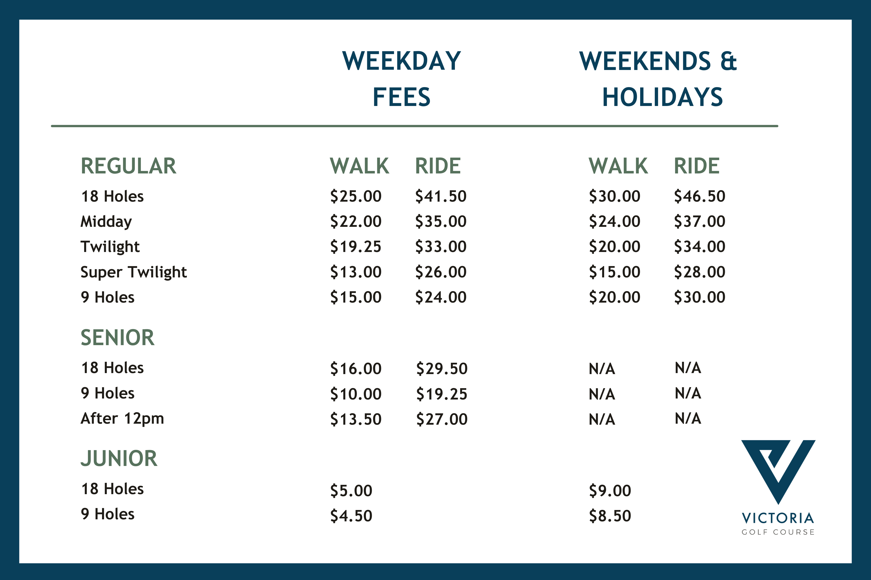
Task: Select the Regular section heading
Action: [x=129, y=166]
